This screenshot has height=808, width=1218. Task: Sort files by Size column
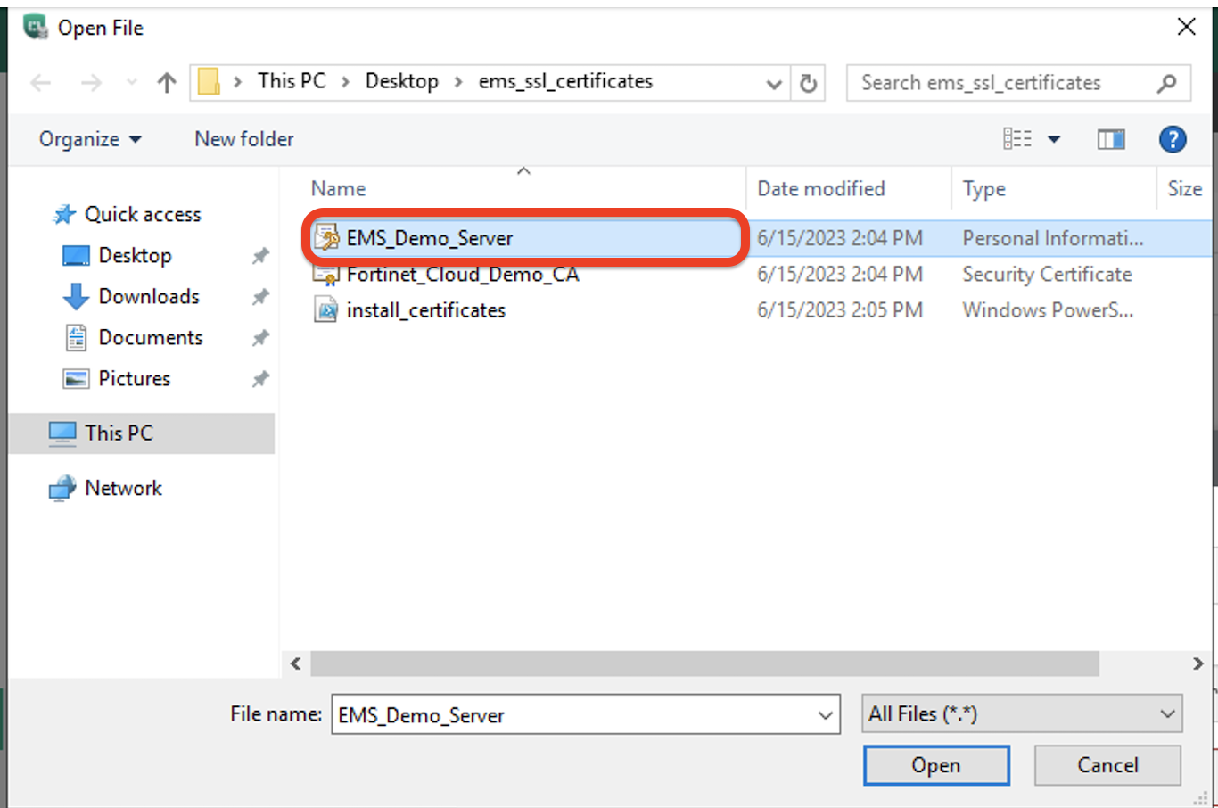click(x=1185, y=188)
